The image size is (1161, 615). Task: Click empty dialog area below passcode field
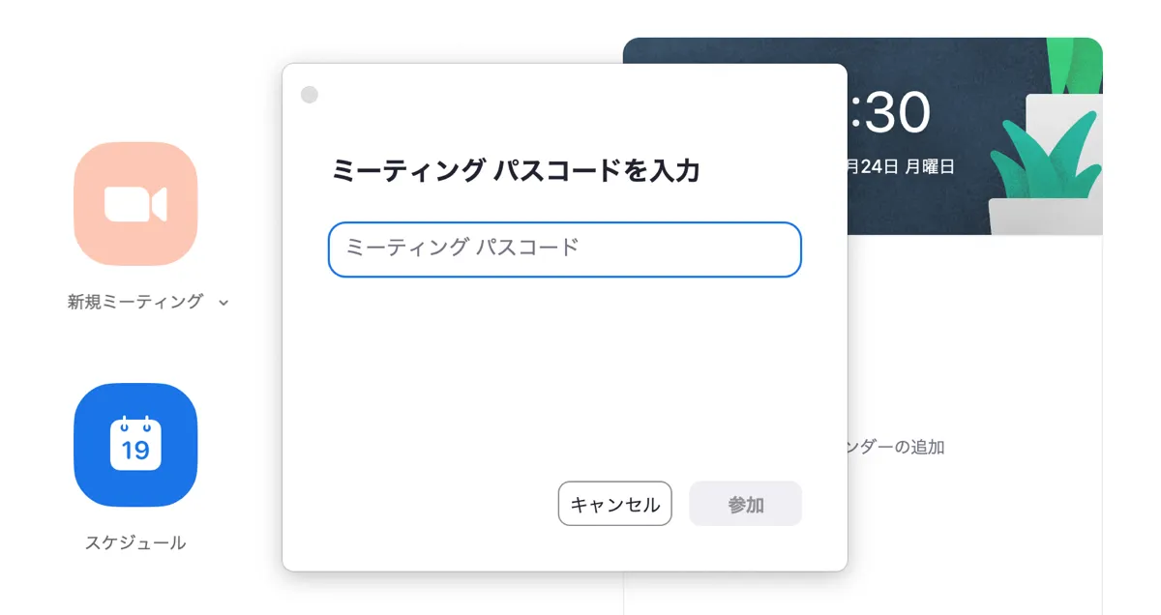564,377
